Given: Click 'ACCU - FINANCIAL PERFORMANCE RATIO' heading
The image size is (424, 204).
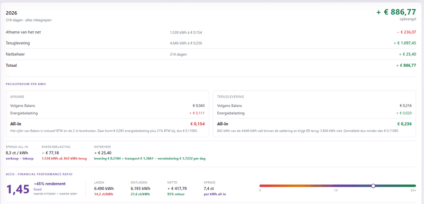Looking at the screenshot, I should tap(39, 174).
